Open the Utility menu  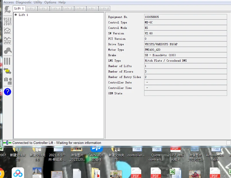(x=38, y=2)
